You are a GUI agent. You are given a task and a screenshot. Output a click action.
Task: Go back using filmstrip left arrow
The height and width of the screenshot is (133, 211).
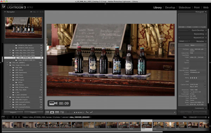click(x=16, y=117)
